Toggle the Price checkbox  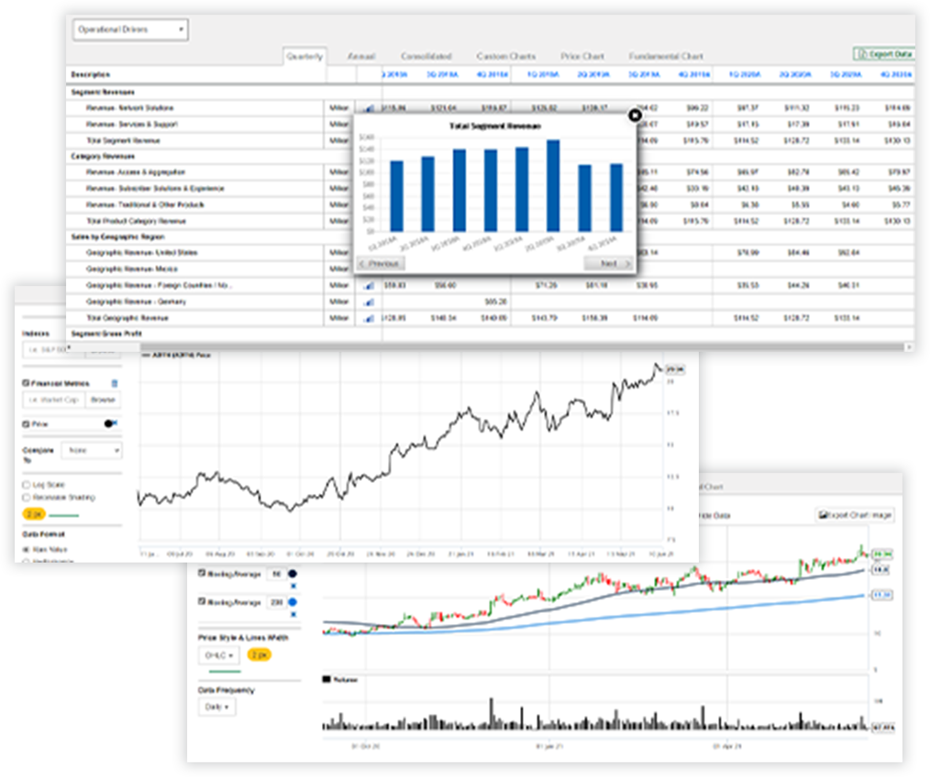point(26,424)
